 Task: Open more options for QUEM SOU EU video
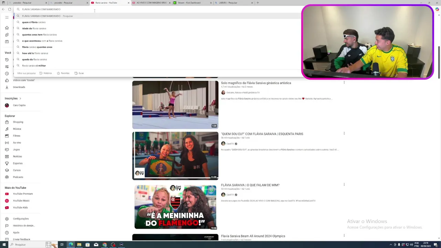[x=344, y=133]
